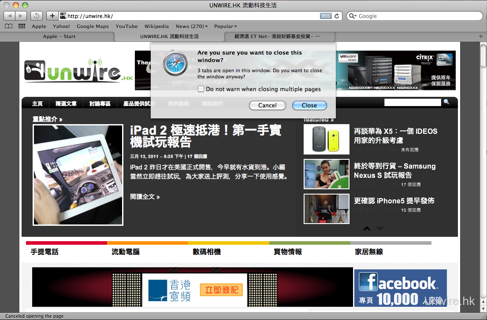Open Google search engine chooser dropdown
487x320 pixels.
(353, 16)
